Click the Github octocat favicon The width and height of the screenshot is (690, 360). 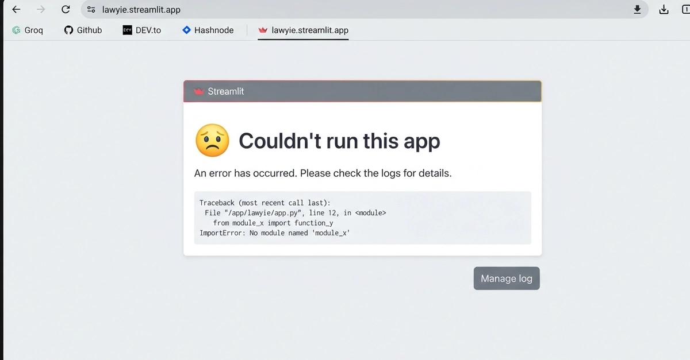(x=68, y=30)
